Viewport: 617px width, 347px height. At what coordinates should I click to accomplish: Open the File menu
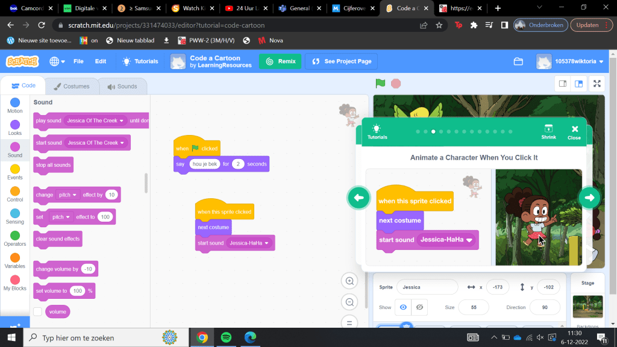(78, 61)
